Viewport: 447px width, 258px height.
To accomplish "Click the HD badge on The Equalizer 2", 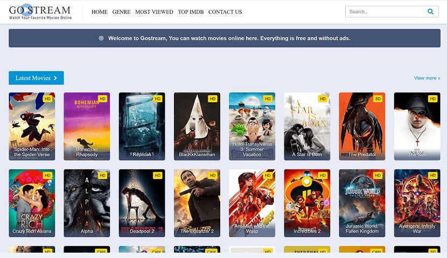I will point(213,176).
